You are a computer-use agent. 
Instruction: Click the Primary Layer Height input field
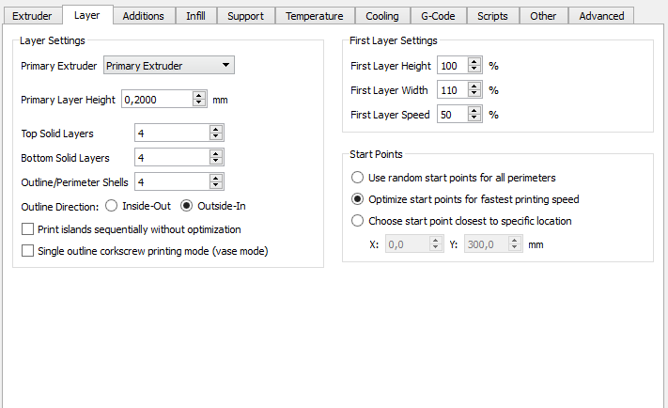coord(157,100)
